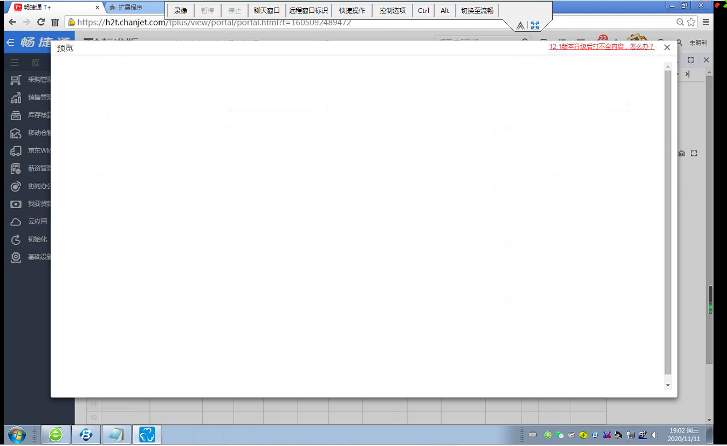
Task: Click the sidebar search icon
Action: (x=36, y=63)
